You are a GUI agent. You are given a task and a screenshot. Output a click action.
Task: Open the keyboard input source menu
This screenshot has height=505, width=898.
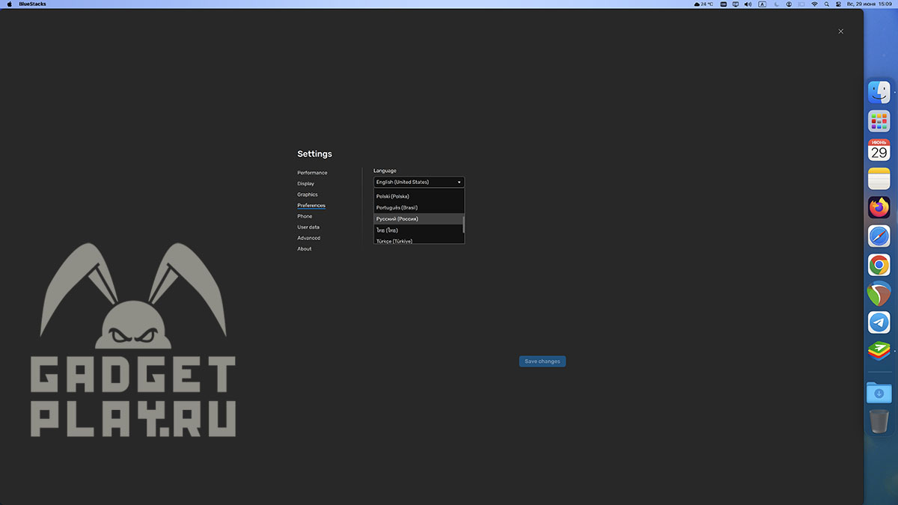point(762,4)
